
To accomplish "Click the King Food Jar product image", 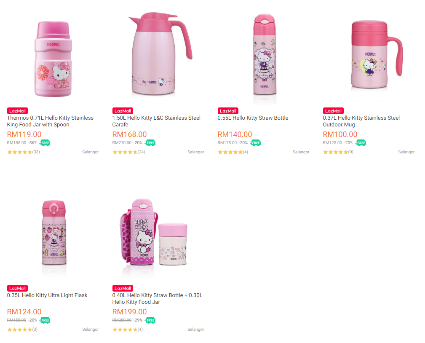I will click(53, 59).
